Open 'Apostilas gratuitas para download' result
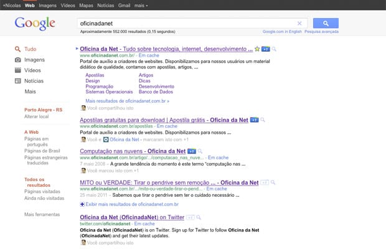The height and width of the screenshot is (249, 386). (x=164, y=120)
